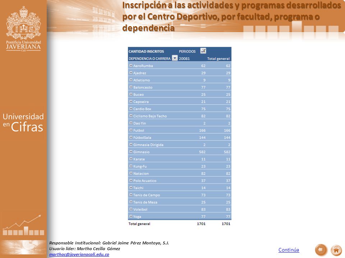Click the bar chart graphic in sidebar
The image size is (345, 258).
pyautogui.click(x=23, y=225)
